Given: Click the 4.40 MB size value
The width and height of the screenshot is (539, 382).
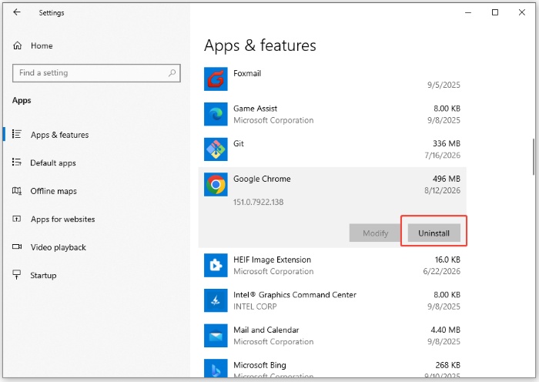Looking at the screenshot, I should 446,330.
